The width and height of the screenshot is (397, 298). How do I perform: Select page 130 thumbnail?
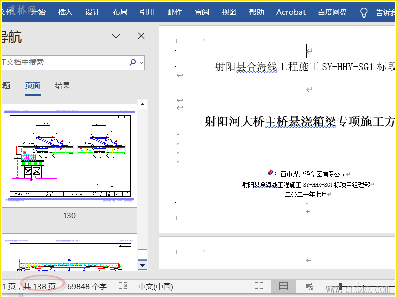70,155
